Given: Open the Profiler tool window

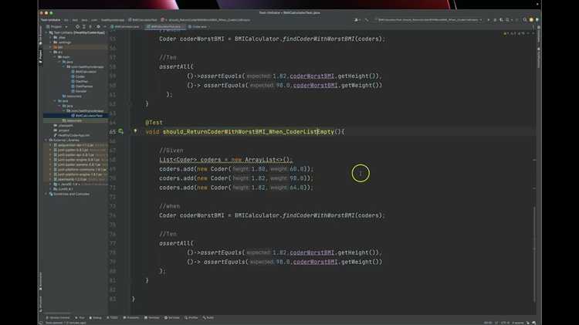Looking at the screenshot, I should 191,317.
